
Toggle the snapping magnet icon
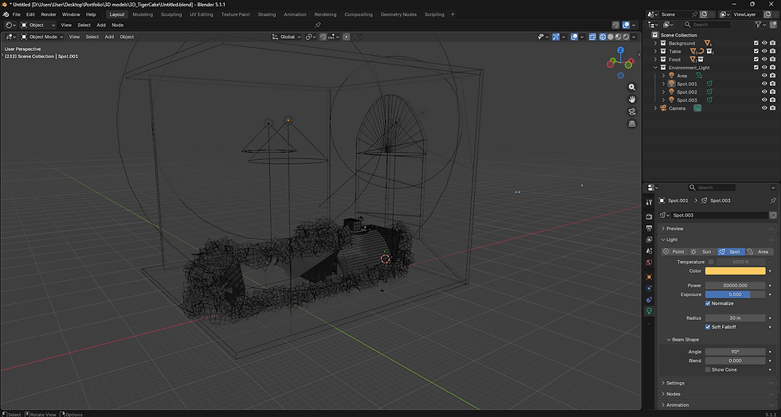pos(324,37)
